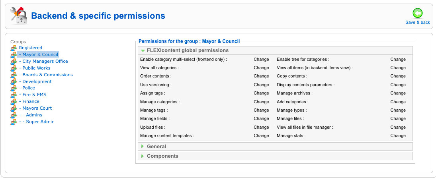436x178 pixels.
Task: Change the Manage stats permission
Action: pyautogui.click(x=398, y=135)
